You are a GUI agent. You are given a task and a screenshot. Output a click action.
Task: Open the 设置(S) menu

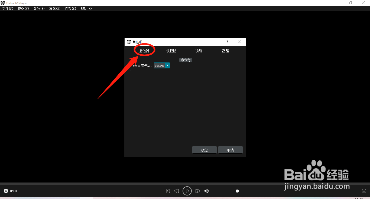[x=70, y=9]
